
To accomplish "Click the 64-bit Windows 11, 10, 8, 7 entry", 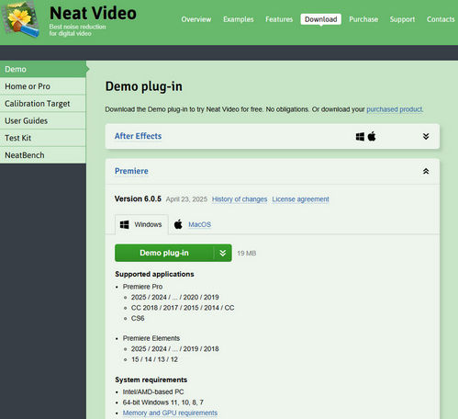I will [163, 402].
